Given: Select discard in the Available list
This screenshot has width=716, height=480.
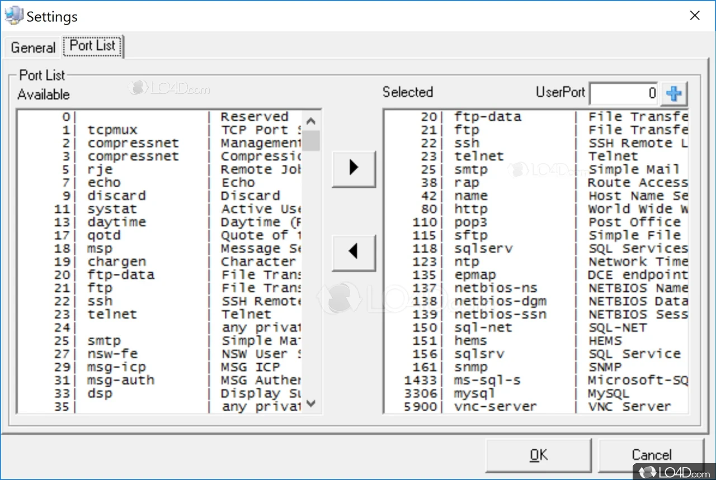Looking at the screenshot, I should coord(160,196).
